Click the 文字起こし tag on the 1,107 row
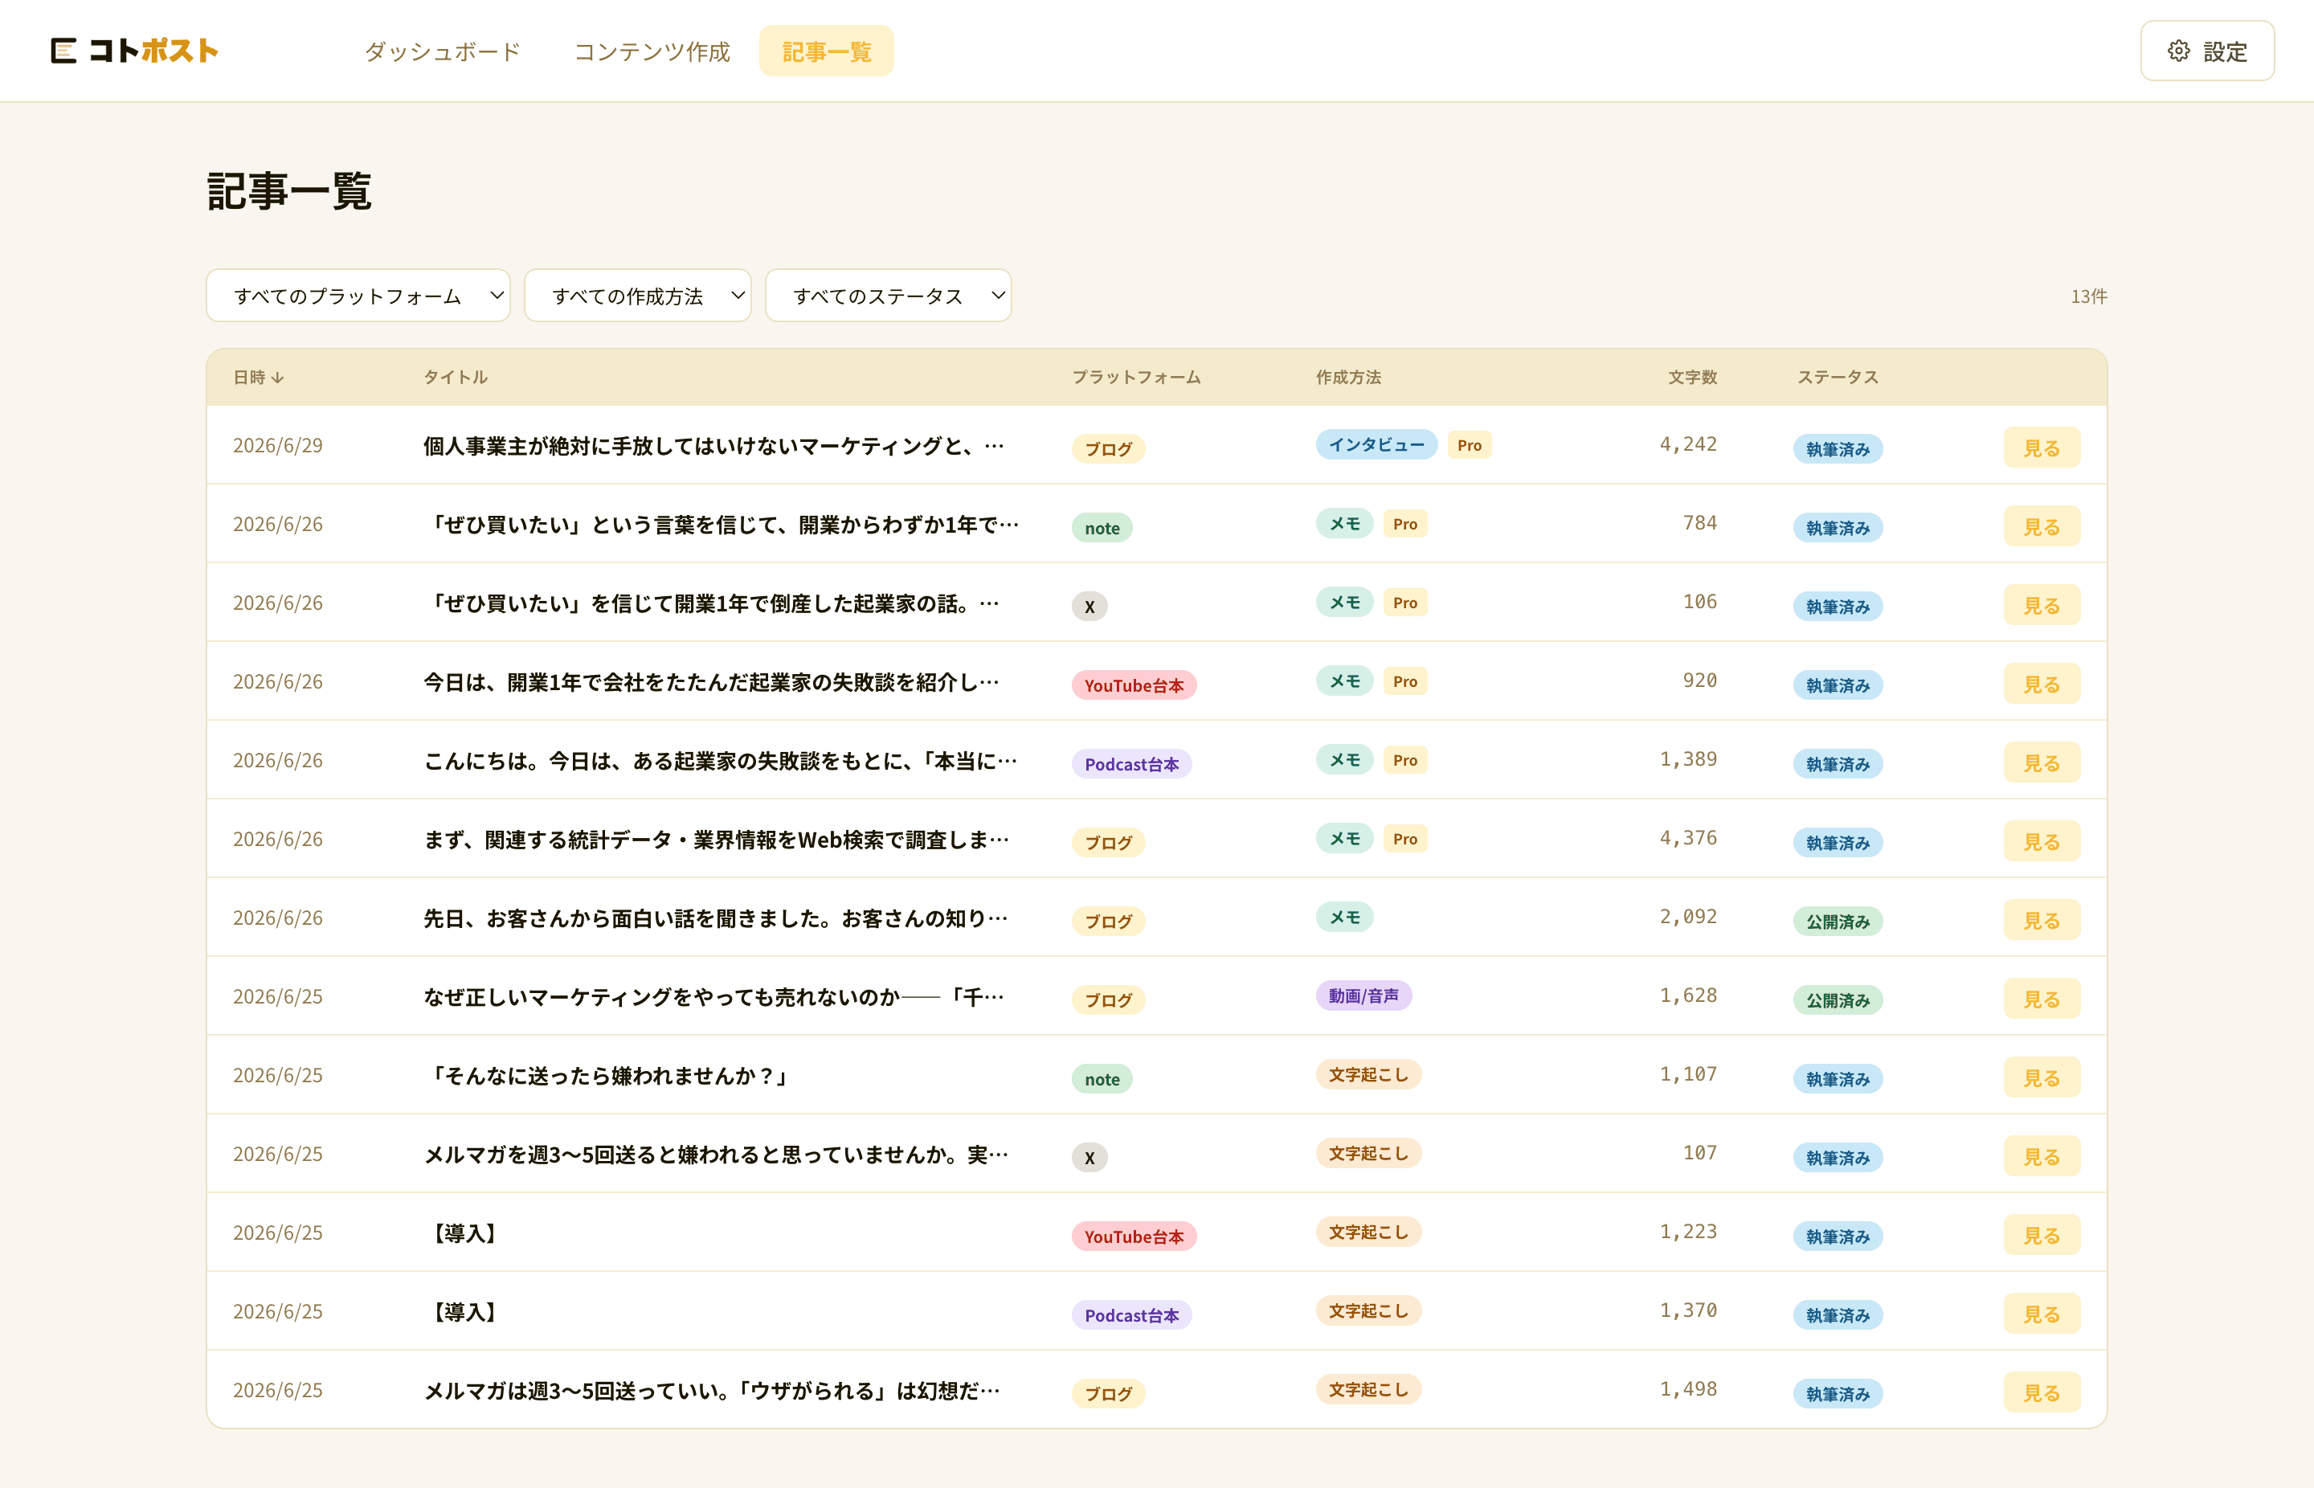Image resolution: width=2314 pixels, height=1488 pixels. click(x=1368, y=1074)
